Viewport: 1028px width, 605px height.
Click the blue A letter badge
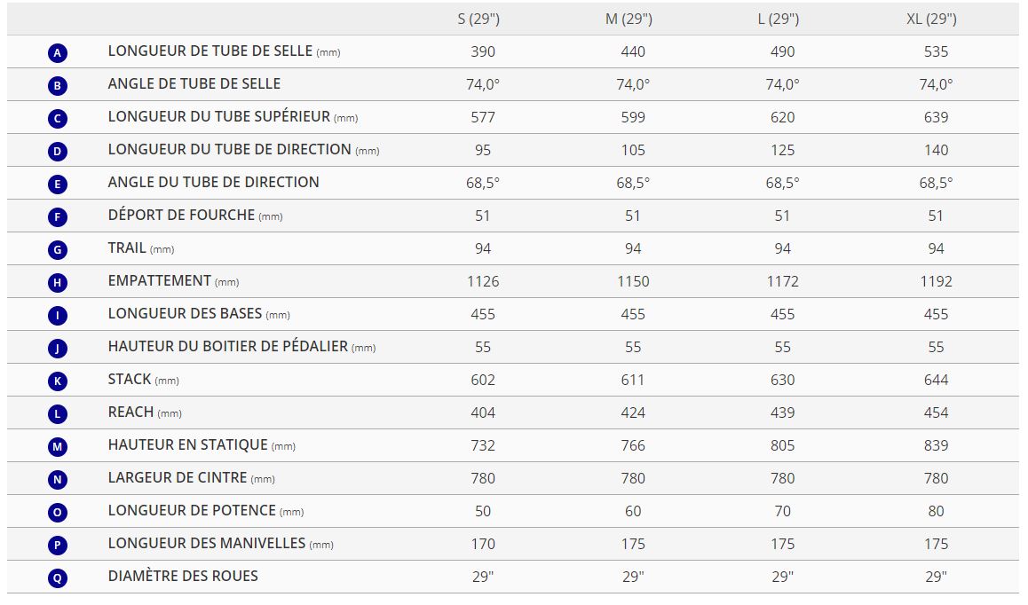click(58, 53)
